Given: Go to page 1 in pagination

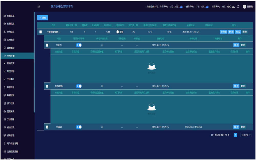Looking at the screenshot, I should pyautogui.click(x=235, y=135).
